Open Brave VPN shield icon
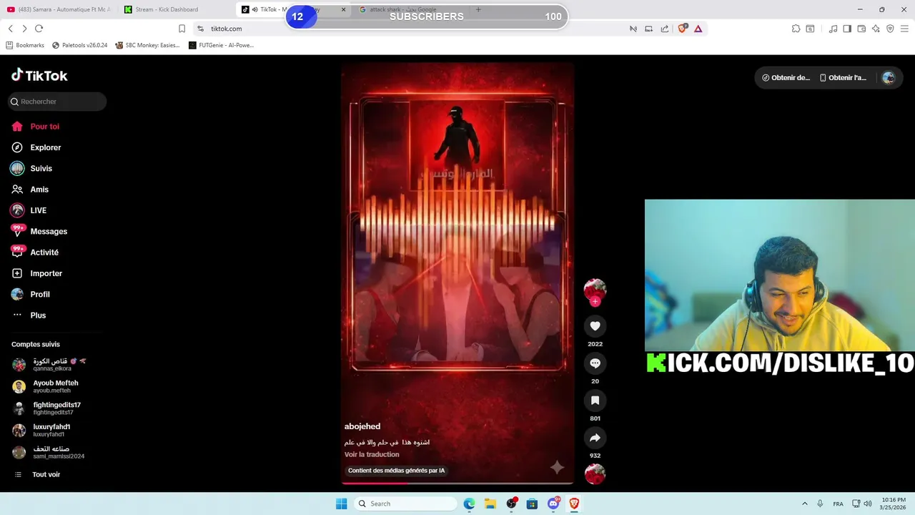915x515 pixels. pos(890,29)
